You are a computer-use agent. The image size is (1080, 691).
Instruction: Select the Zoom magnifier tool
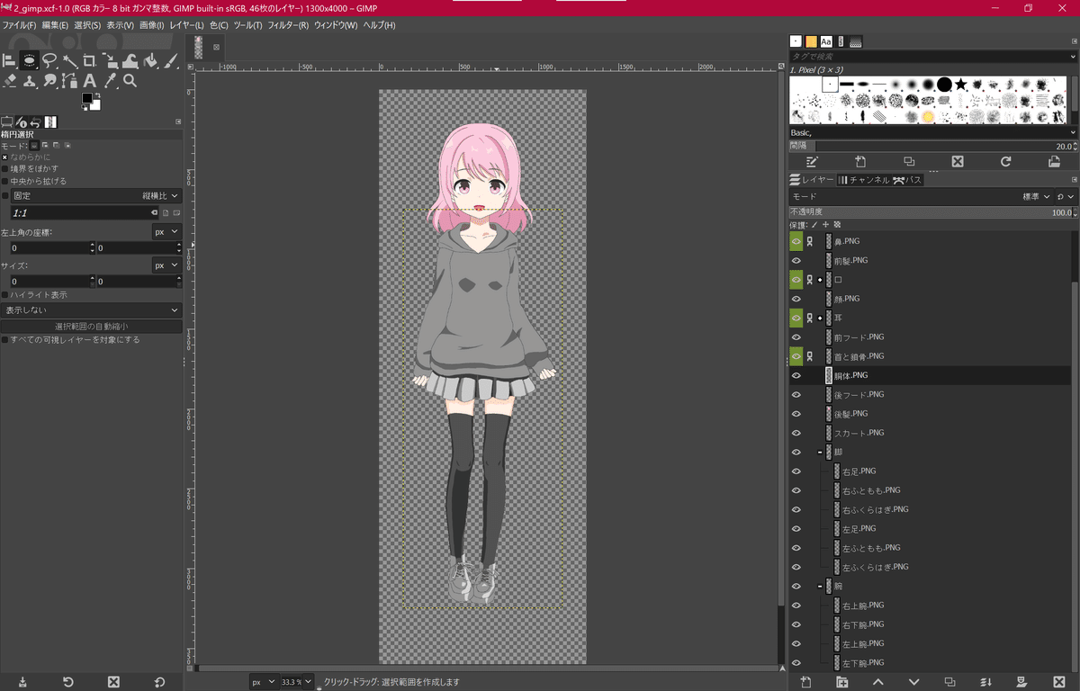[130, 81]
